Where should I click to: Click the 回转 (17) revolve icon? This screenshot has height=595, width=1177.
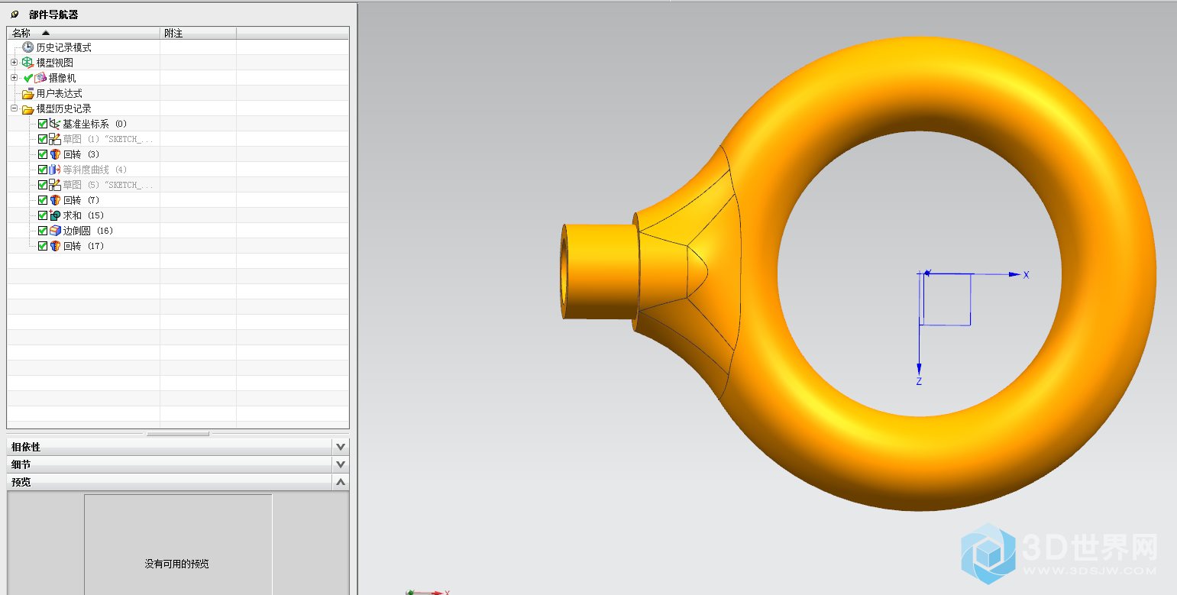point(55,246)
